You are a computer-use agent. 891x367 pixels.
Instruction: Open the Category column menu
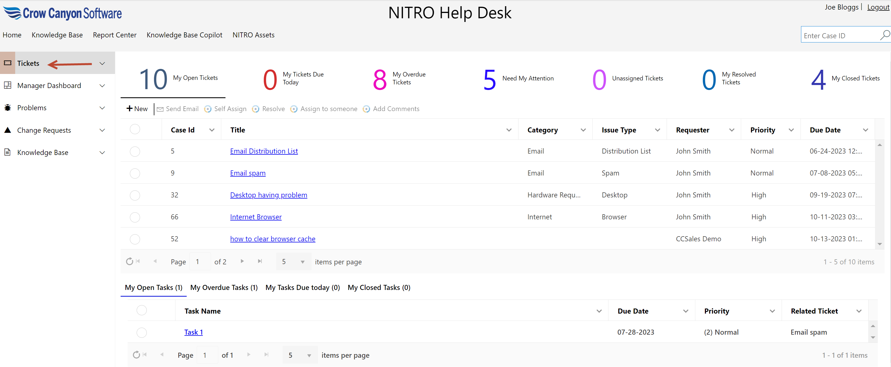(583, 130)
